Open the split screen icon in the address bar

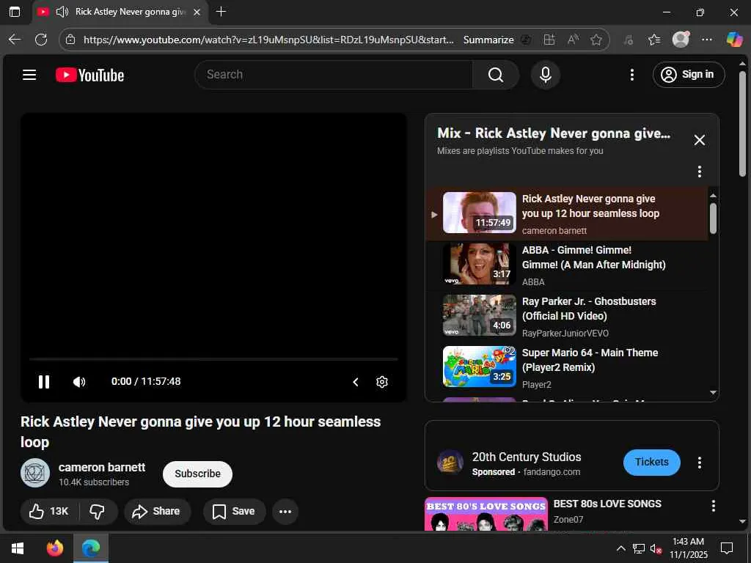pos(549,40)
